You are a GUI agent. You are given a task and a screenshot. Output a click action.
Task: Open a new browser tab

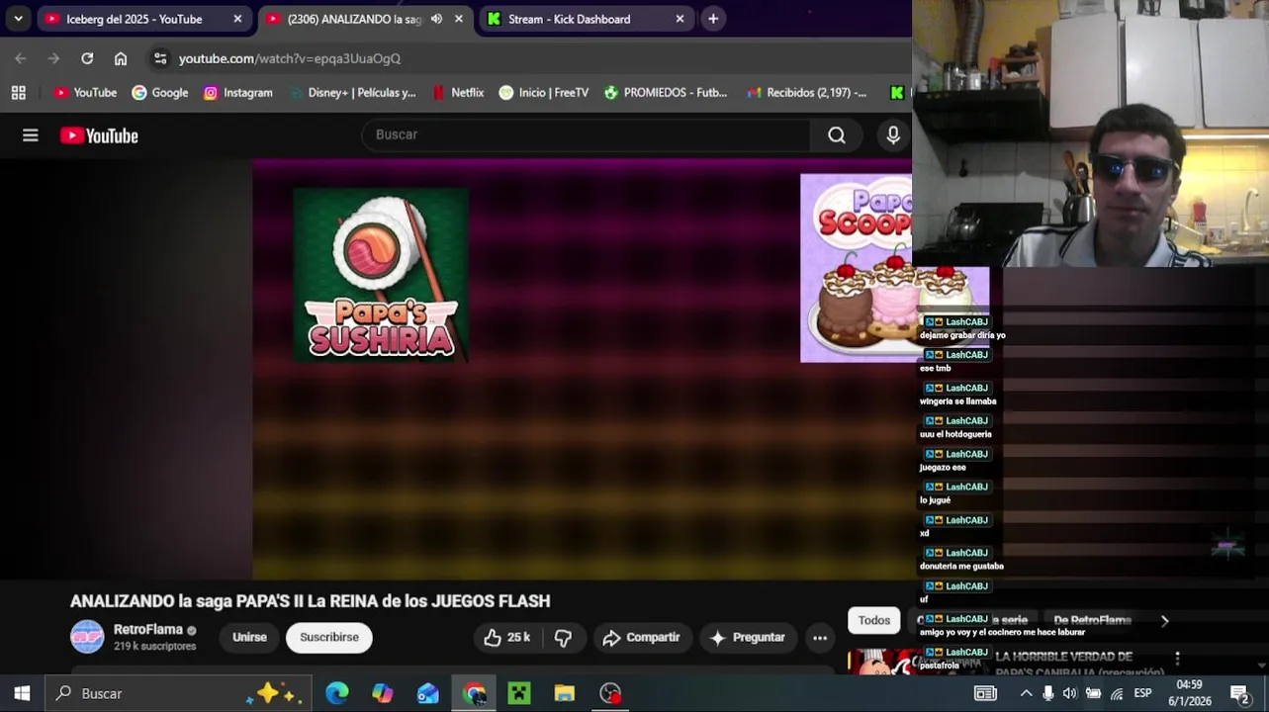pos(713,19)
